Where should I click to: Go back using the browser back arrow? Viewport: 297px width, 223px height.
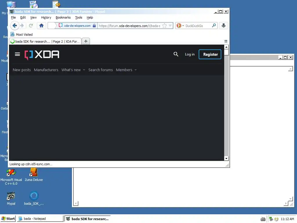click(x=15, y=26)
